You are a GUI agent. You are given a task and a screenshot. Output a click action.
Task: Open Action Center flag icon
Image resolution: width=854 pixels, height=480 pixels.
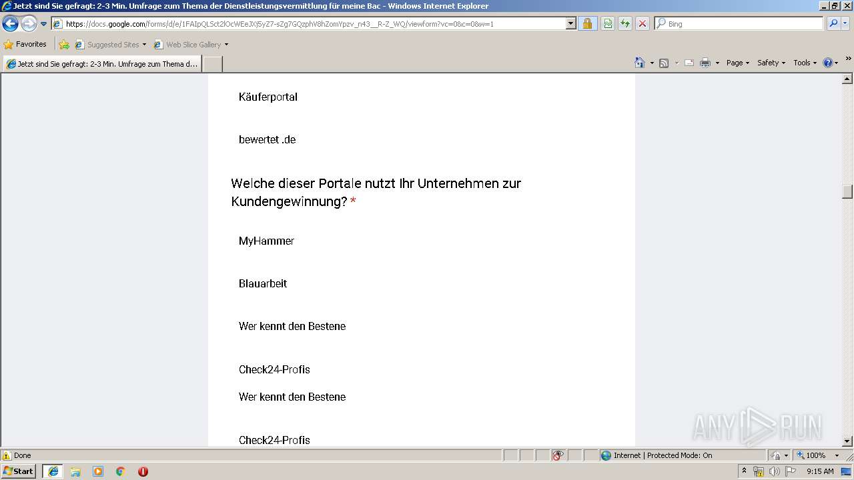[x=790, y=471]
